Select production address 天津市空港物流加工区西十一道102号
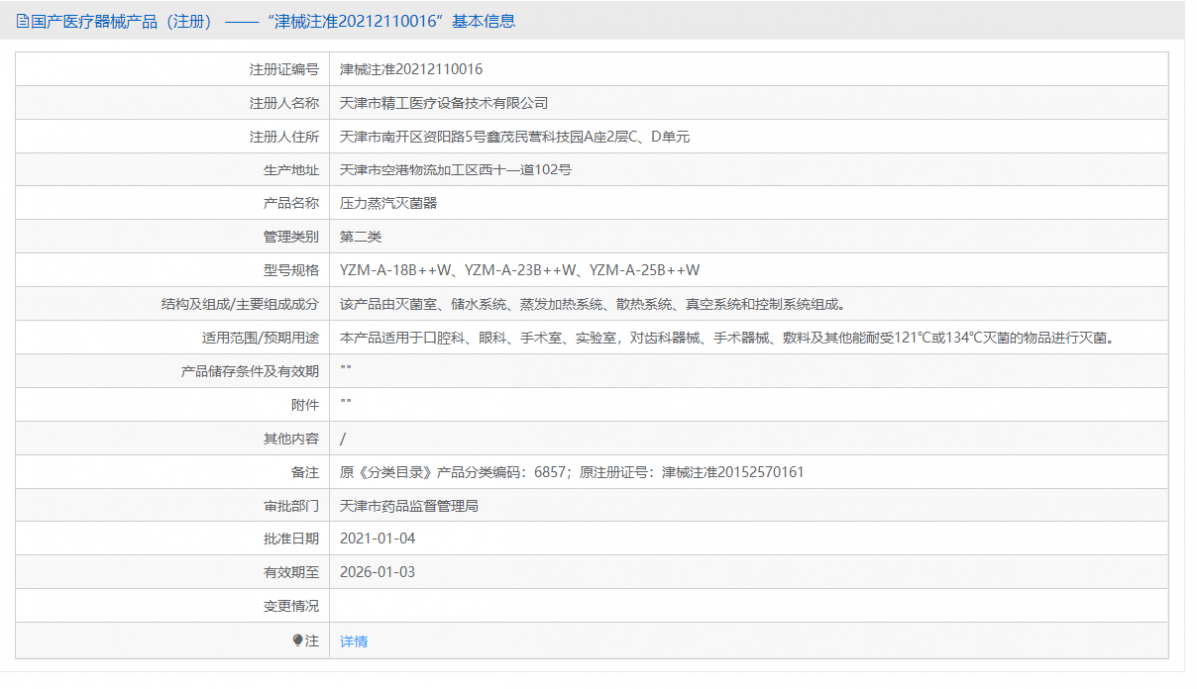This screenshot has width=1197, height=689. tap(456, 171)
